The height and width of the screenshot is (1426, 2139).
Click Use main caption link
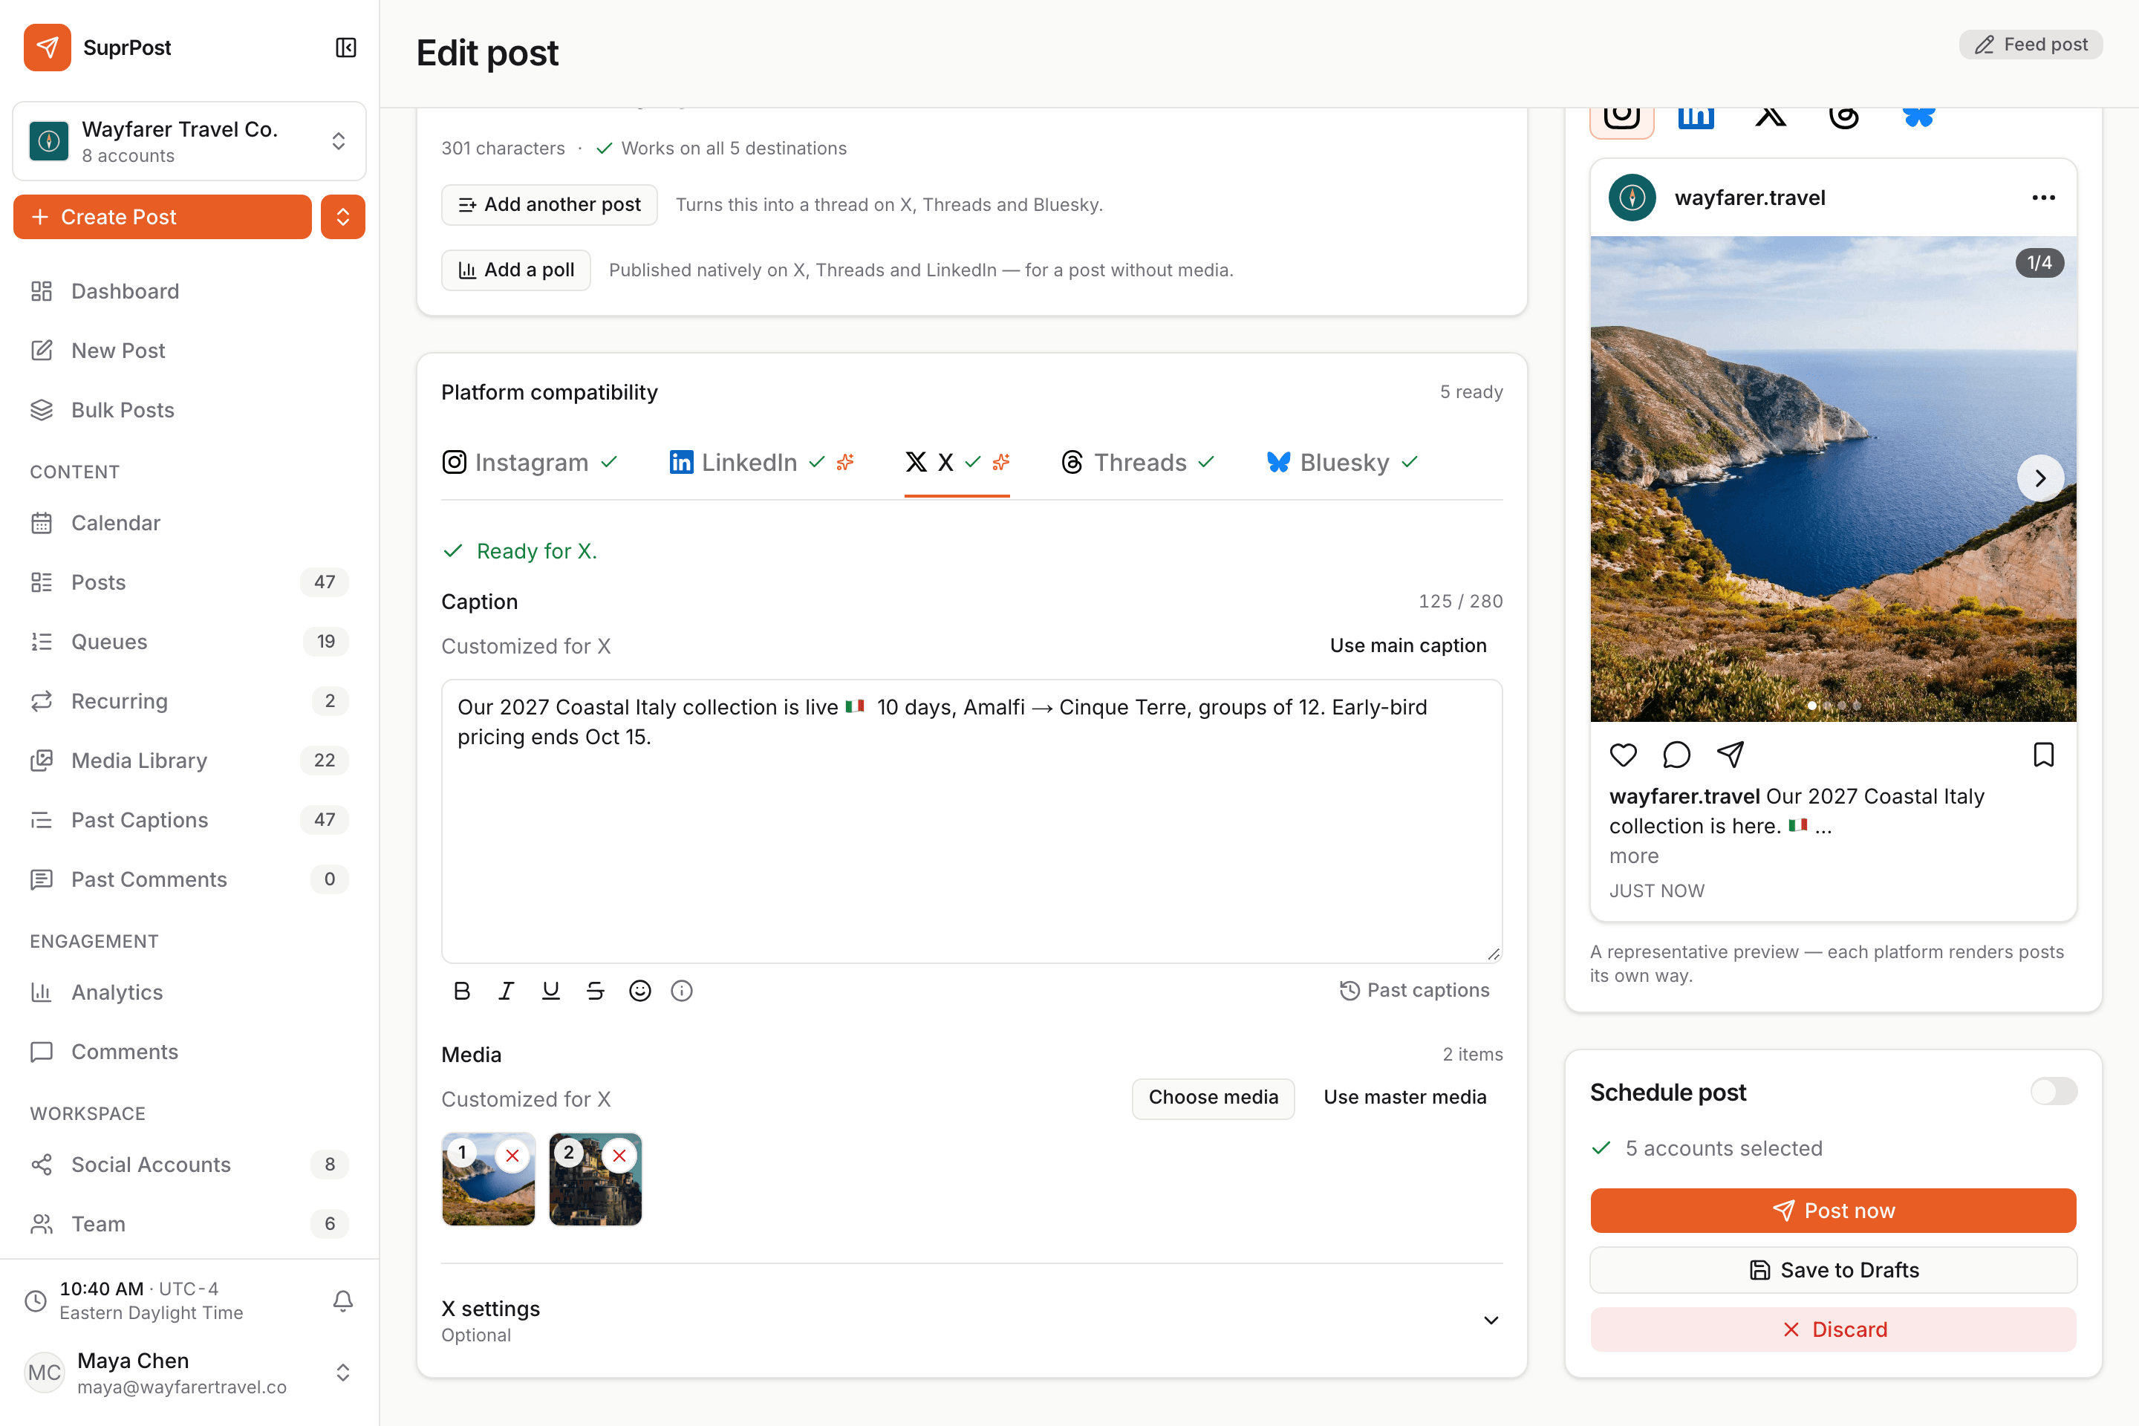coord(1408,645)
